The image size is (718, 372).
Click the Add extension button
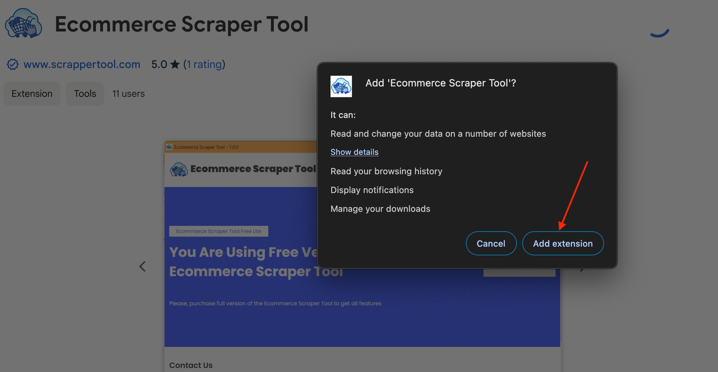tap(563, 243)
